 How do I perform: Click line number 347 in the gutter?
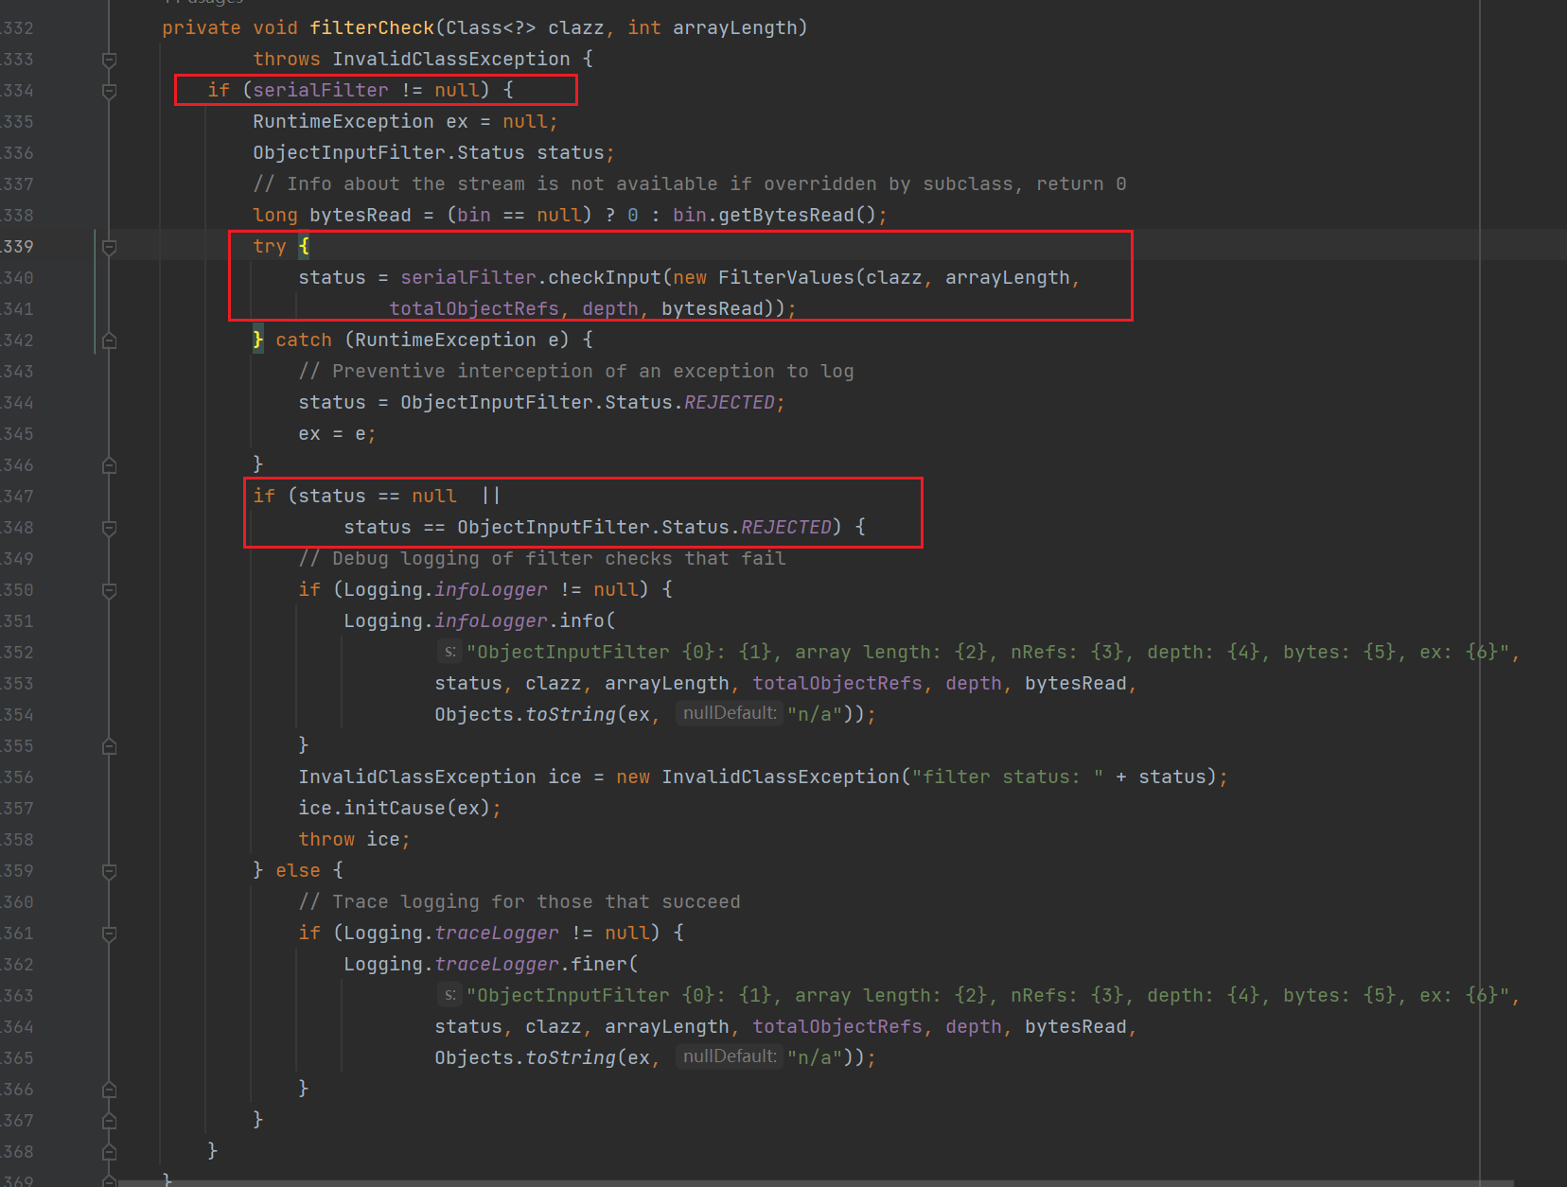point(17,497)
